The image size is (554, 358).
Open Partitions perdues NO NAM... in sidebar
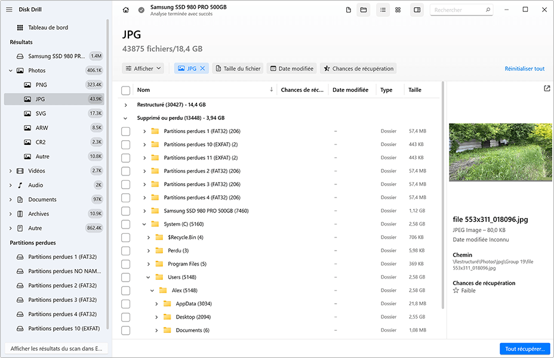pos(54,271)
